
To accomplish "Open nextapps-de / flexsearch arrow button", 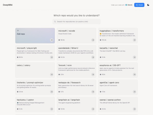I will coord(93,92).
